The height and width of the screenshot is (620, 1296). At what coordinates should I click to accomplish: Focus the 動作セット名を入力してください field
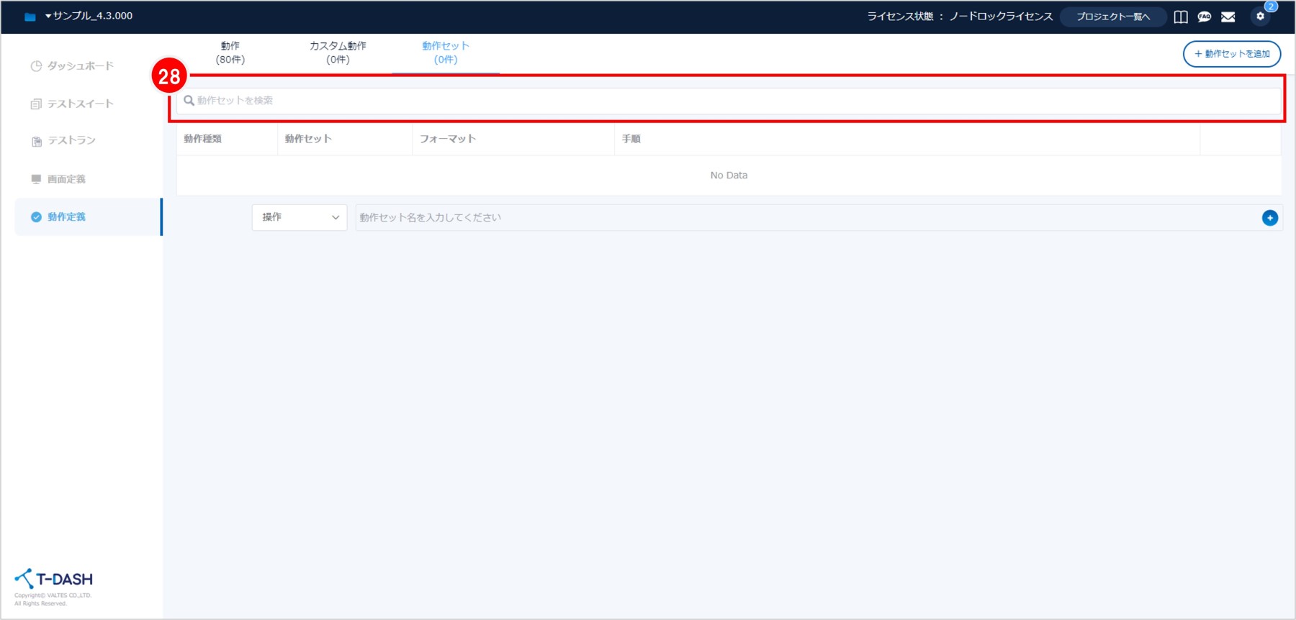pyautogui.click(x=806, y=218)
